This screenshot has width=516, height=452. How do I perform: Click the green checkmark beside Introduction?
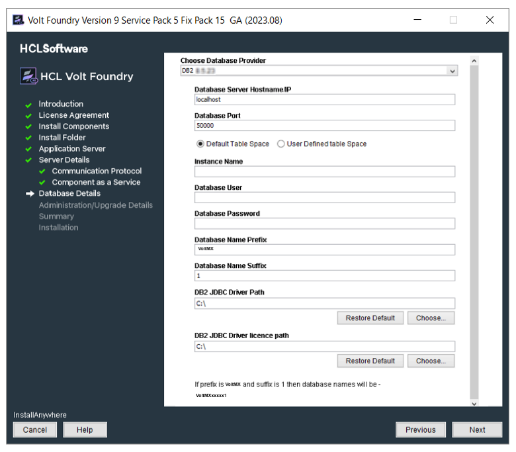coord(28,105)
